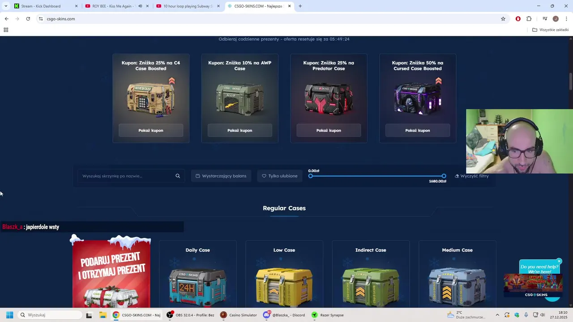Go back with the browser back arrow
The height and width of the screenshot is (322, 573).
(6, 19)
